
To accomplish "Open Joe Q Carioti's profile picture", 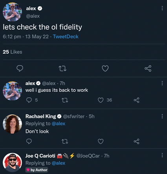I will pos(13,162).
